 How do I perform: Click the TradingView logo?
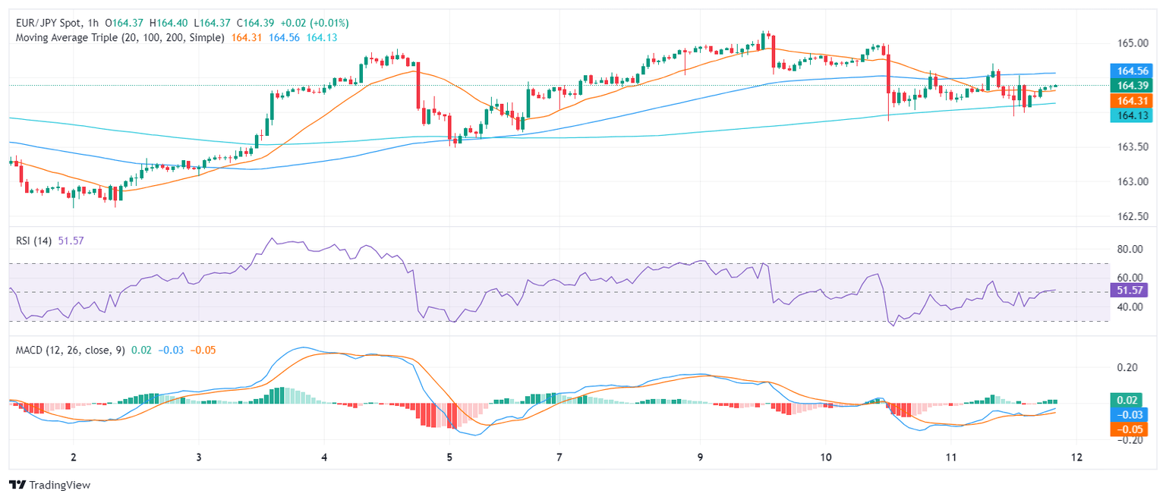click(x=49, y=485)
